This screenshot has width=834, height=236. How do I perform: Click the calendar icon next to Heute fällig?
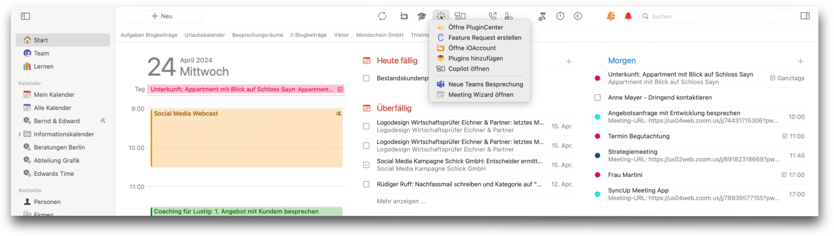click(367, 61)
